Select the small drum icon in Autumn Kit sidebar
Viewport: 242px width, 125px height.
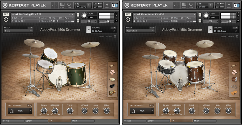(234, 80)
